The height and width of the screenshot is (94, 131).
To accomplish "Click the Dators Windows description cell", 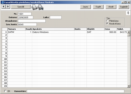I will tap(53, 32).
